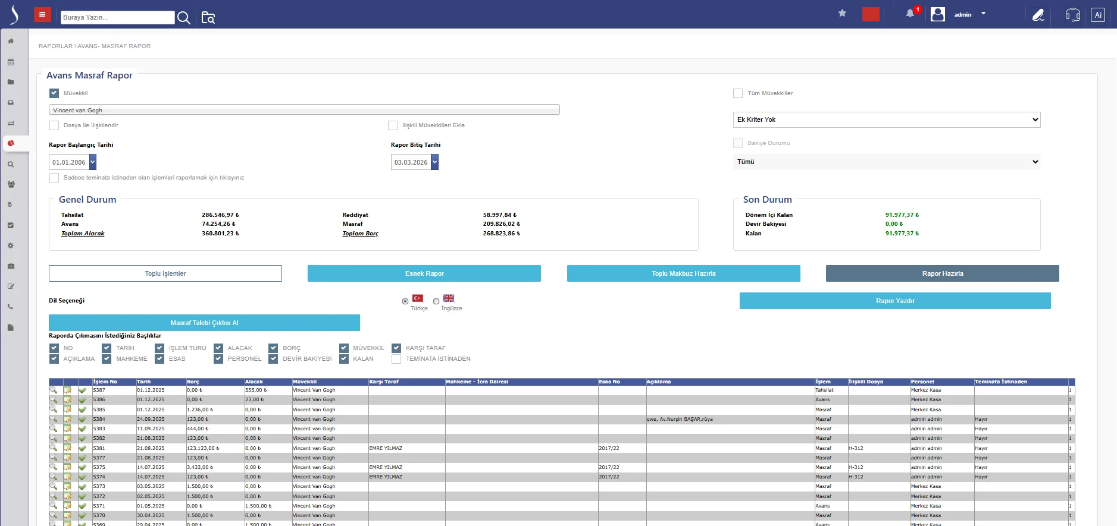This screenshot has width=1117, height=526.
Task: Open the folder search icon in top bar
Action: [208, 18]
